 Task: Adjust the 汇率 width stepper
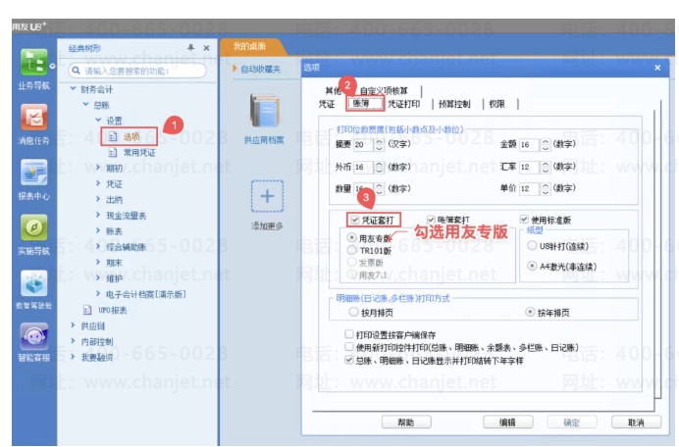(546, 167)
